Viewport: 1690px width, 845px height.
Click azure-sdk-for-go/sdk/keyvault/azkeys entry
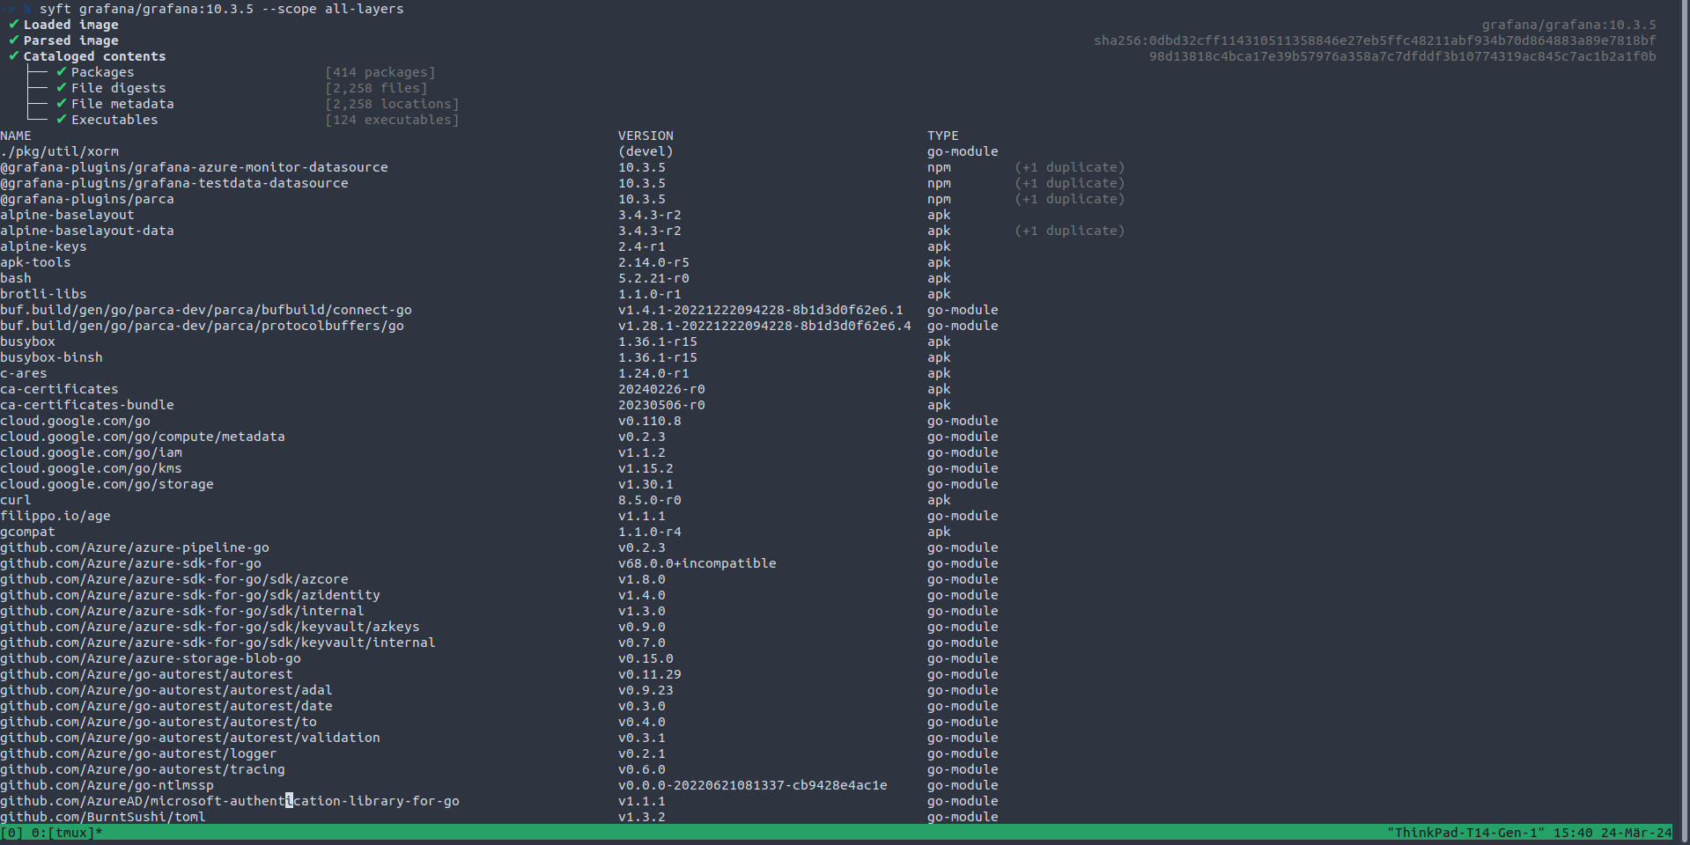pos(210,627)
